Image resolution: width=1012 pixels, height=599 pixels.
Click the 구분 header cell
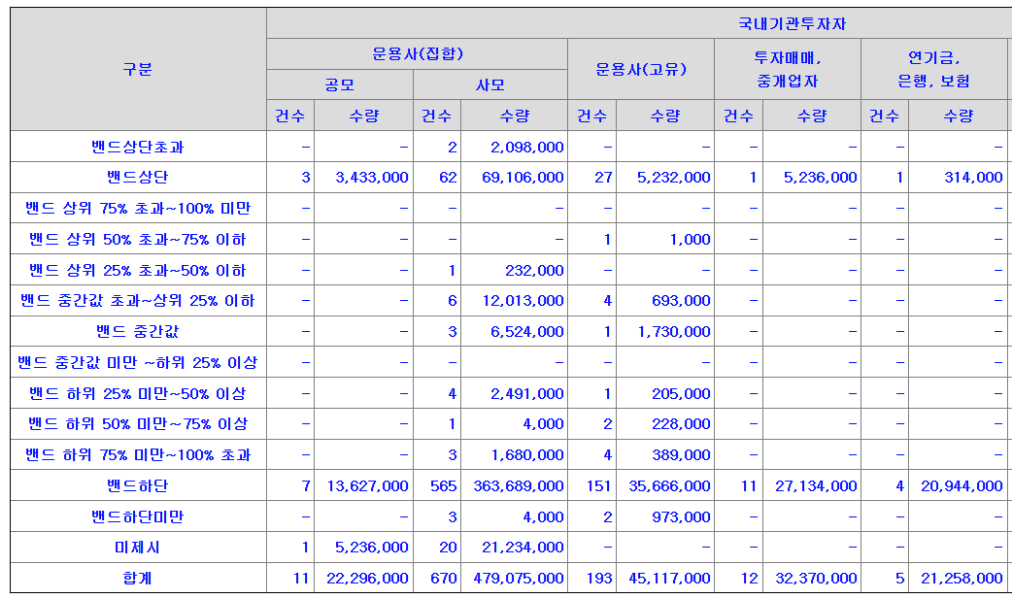(x=138, y=69)
